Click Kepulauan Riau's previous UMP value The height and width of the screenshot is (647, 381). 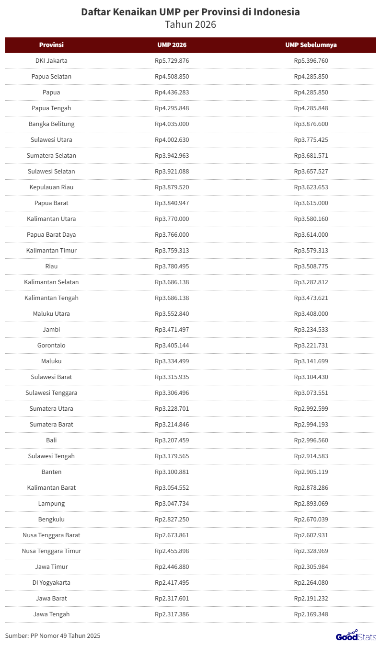(311, 187)
